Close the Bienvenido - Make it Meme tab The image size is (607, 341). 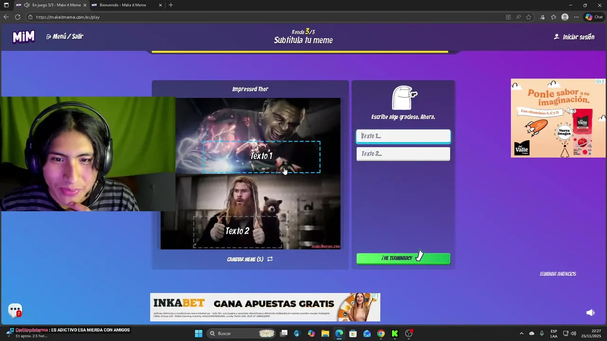pos(160,5)
